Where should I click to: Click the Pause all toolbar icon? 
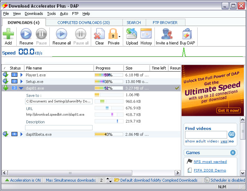click(81, 34)
